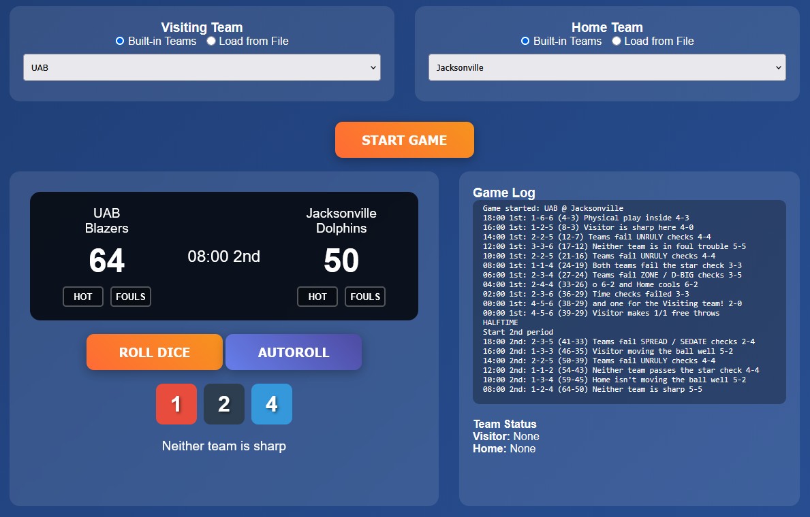This screenshot has width=810, height=517.
Task: Click the Jacksonville score of 50
Action: (341, 261)
